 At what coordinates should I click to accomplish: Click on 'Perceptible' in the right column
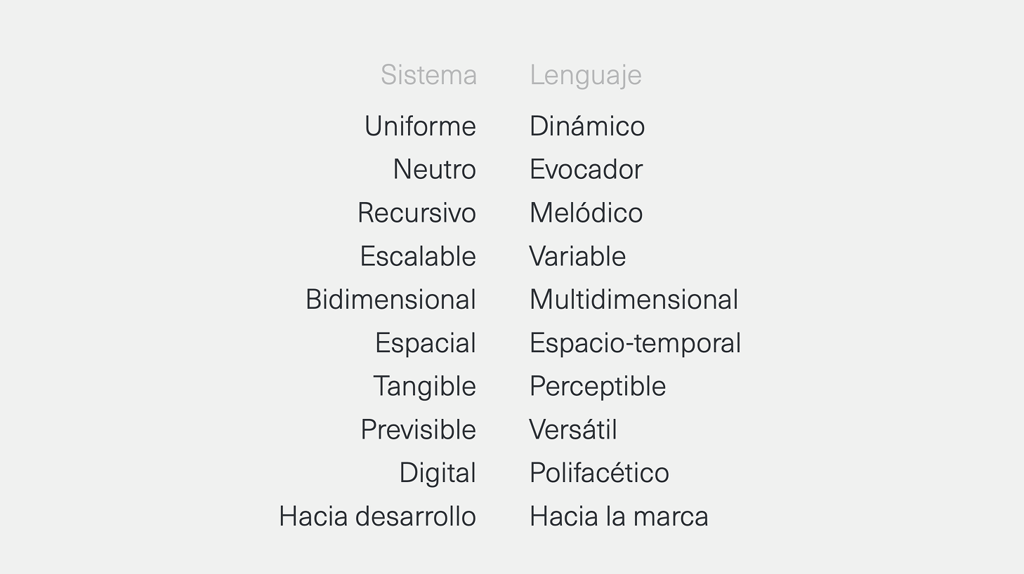click(x=597, y=387)
